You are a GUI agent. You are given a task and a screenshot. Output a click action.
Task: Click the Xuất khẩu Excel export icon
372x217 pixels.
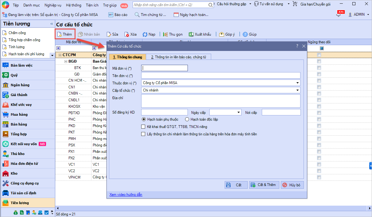pos(191,34)
